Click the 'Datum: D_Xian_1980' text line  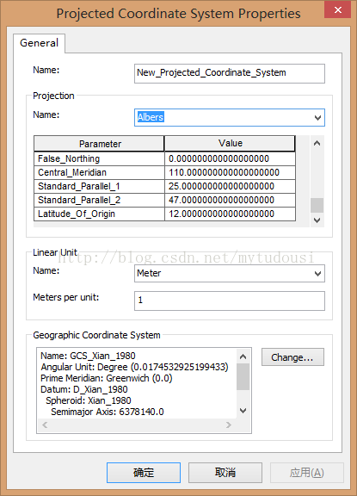click(84, 389)
